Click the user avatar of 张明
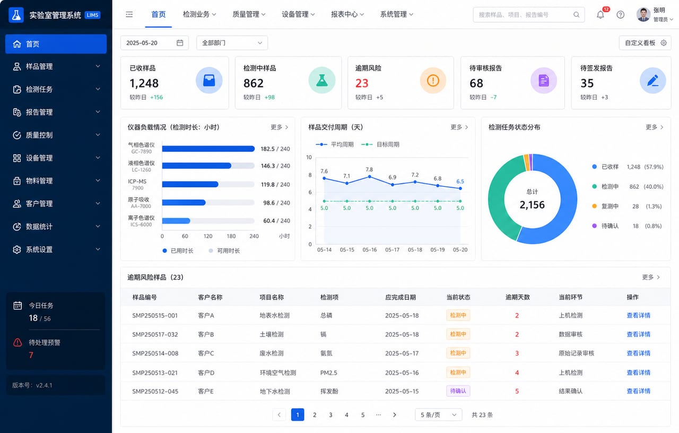679x433 pixels. pos(643,15)
